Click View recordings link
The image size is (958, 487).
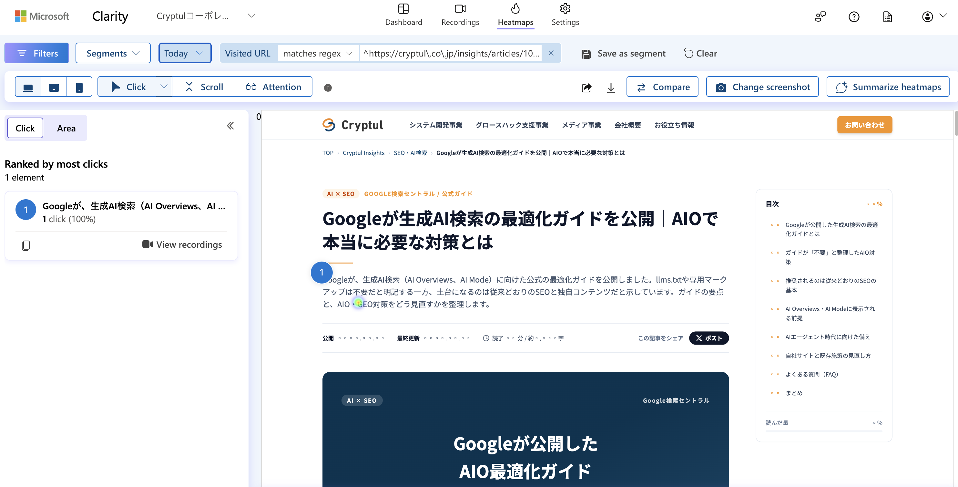pyautogui.click(x=182, y=244)
